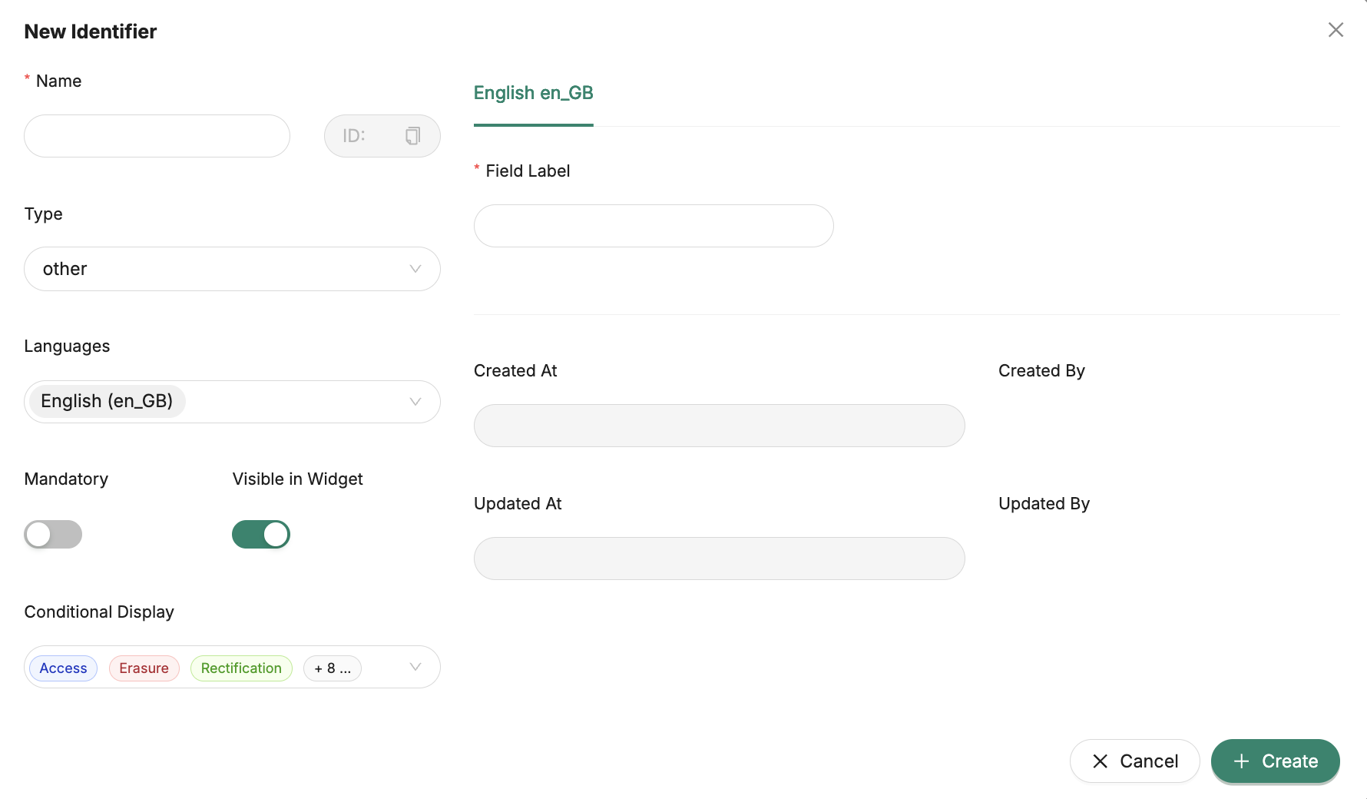Select the Access tag

point(63,668)
